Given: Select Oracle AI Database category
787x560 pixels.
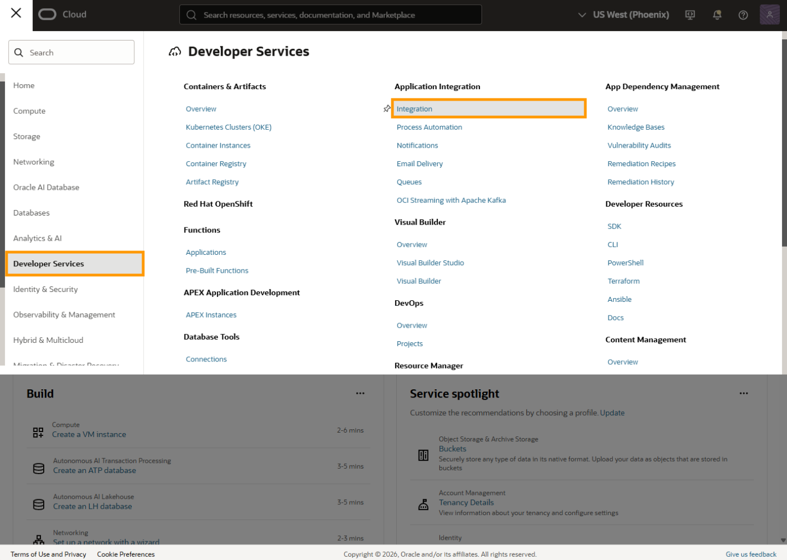Looking at the screenshot, I should coord(46,188).
